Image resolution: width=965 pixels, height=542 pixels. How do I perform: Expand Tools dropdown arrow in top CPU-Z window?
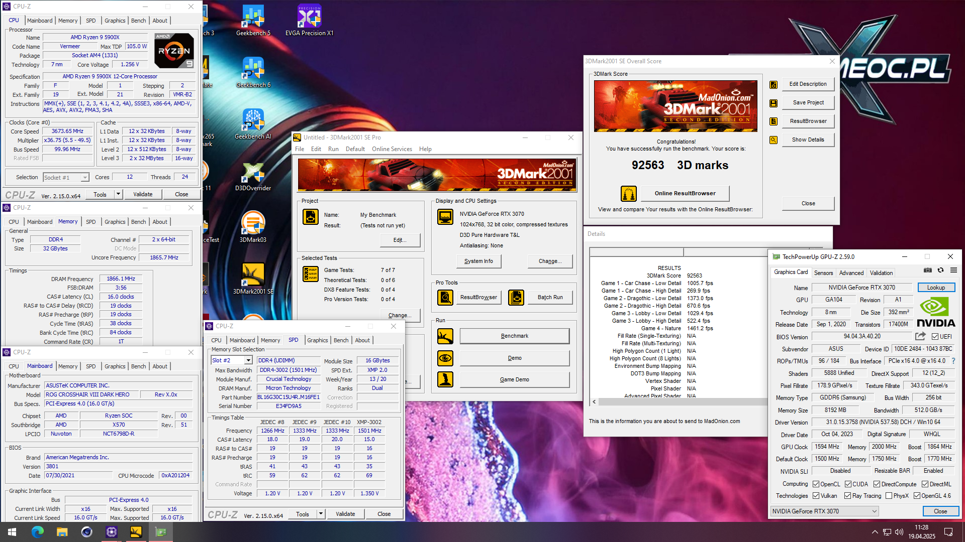119,194
